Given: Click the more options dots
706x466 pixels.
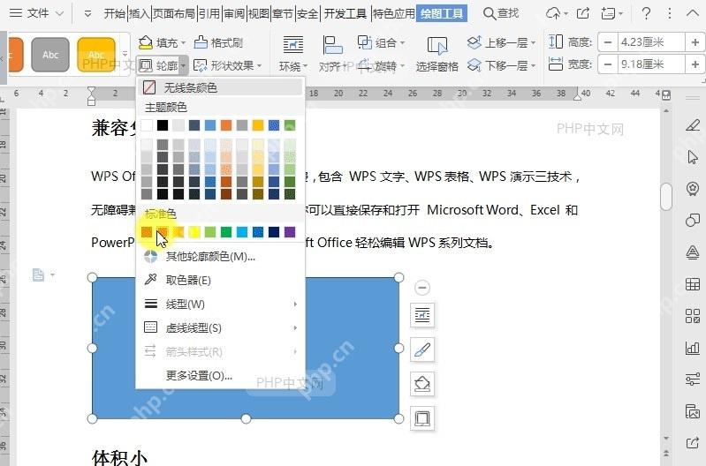Looking at the screenshot, I should tap(670, 13).
